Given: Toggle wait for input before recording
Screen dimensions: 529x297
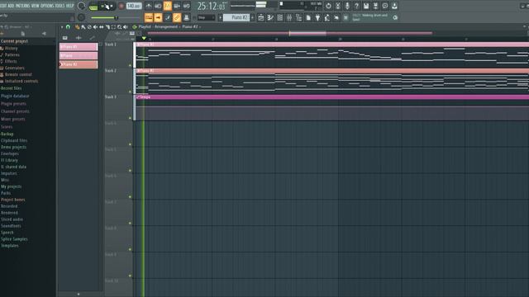Looking at the screenshot, I should pos(158,6).
